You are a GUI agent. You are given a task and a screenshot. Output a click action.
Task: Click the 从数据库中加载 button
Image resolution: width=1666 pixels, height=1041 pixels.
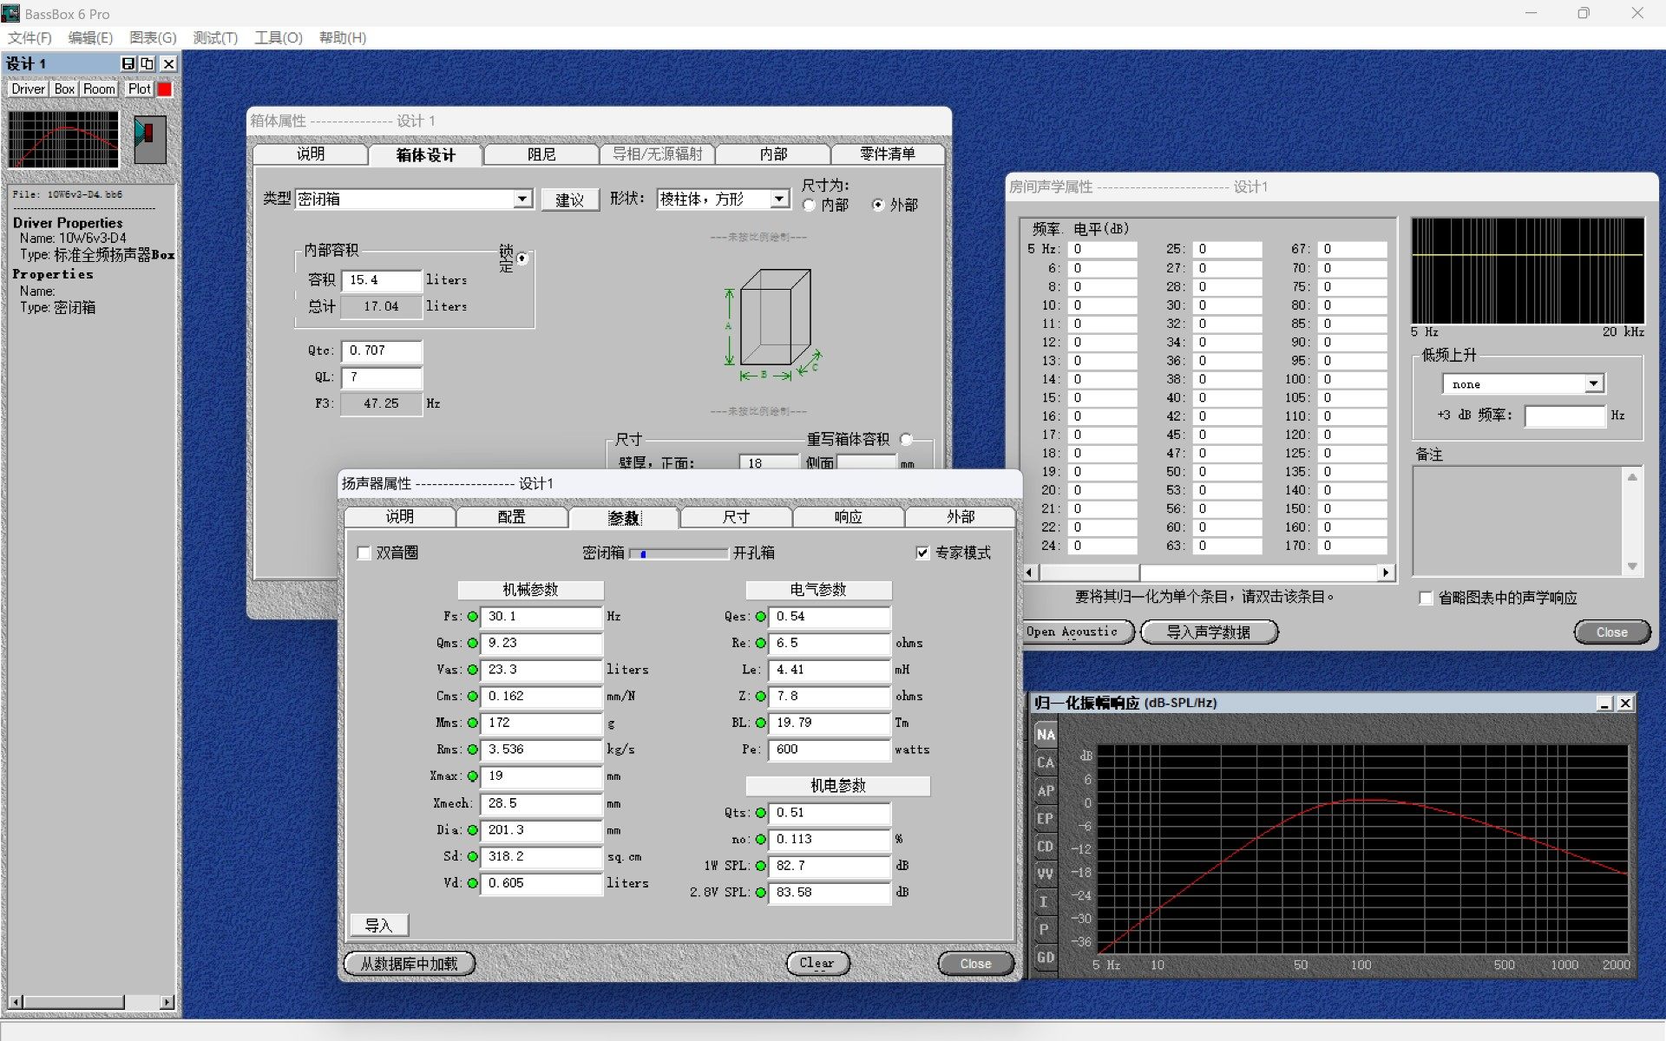pyautogui.click(x=409, y=963)
